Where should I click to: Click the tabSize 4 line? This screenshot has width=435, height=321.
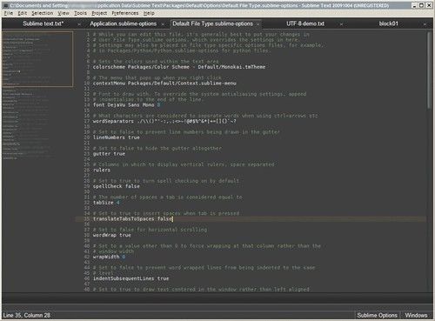106,203
